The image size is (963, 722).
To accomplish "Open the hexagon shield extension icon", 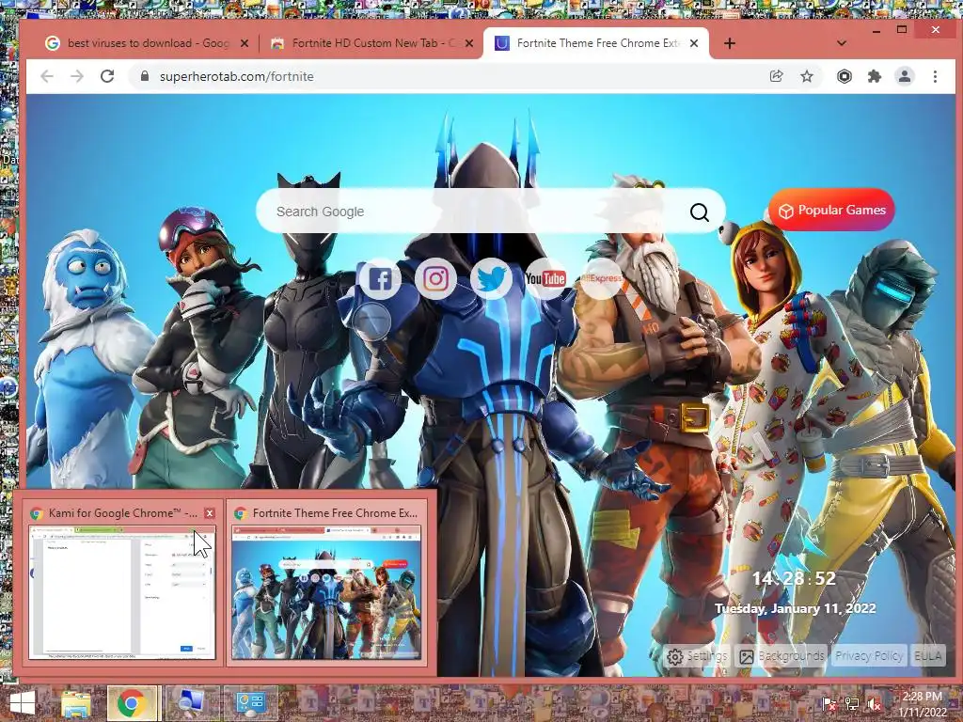I will (x=845, y=76).
